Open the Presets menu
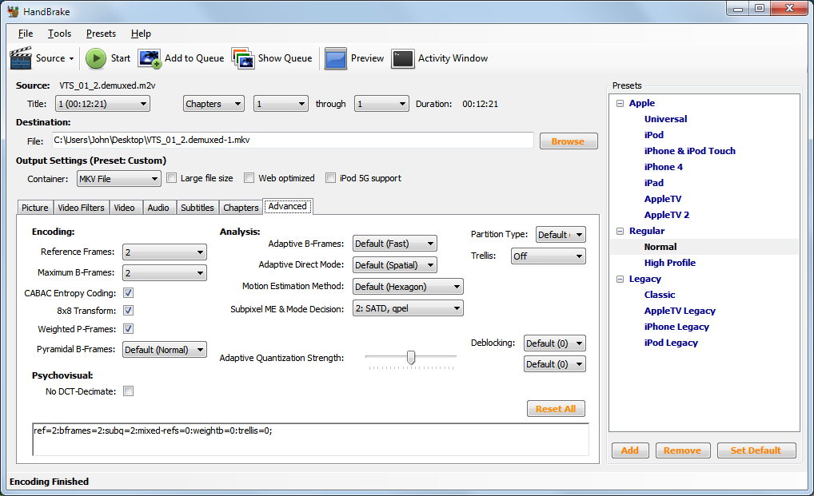814x496 pixels. 102,34
